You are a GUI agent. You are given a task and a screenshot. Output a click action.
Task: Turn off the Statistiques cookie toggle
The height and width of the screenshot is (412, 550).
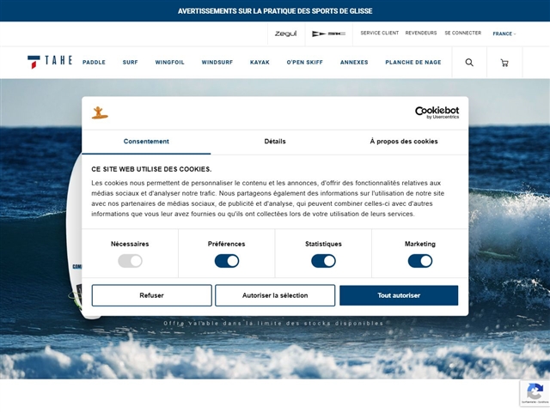323,261
